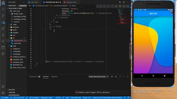Split the editor to the right
This screenshot has height=99, width=177.
124,2
